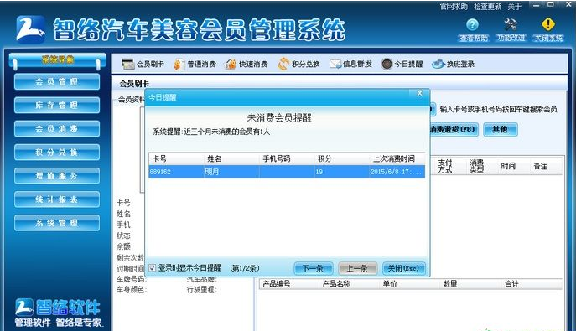Click the 时间 column header
Screen dimensions: 576x331
[508, 166]
